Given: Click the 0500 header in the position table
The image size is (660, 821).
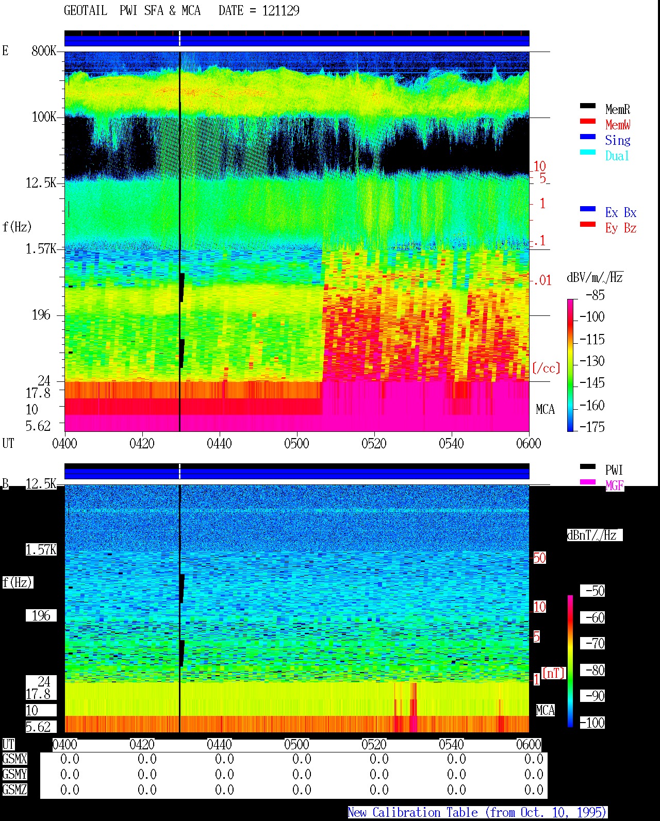Looking at the screenshot, I should click(x=296, y=745).
